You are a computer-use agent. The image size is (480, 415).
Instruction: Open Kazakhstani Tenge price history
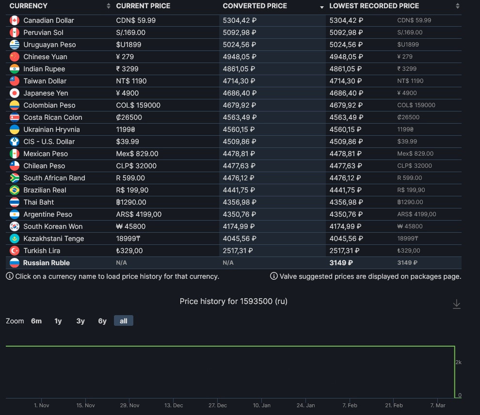(53, 239)
